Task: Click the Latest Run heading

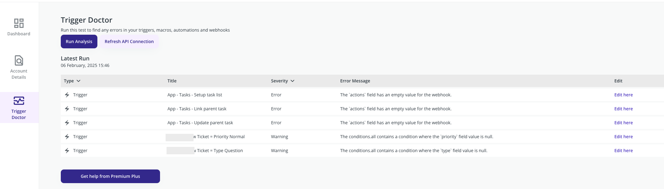Action: coord(75,58)
